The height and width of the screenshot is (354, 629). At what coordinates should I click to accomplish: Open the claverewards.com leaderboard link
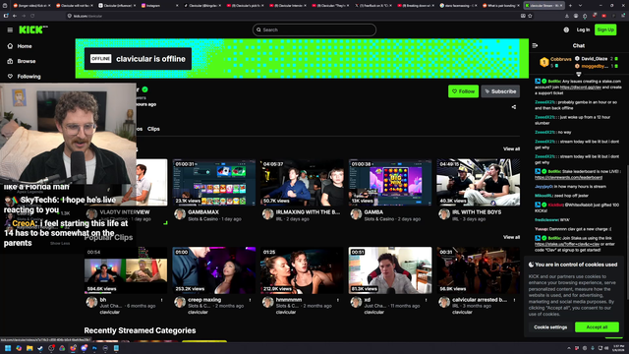(568, 177)
